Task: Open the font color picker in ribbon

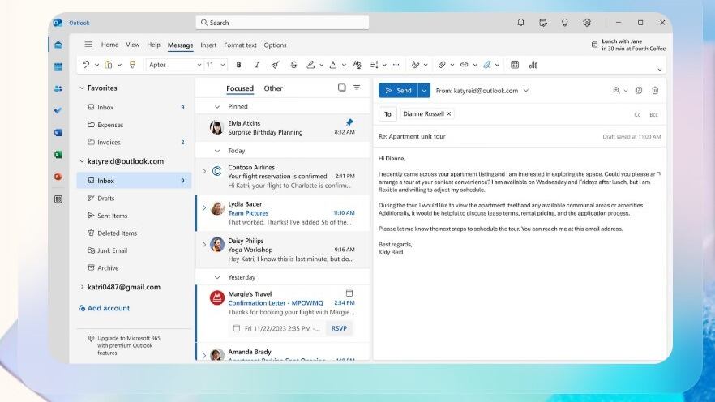Action: point(332,65)
